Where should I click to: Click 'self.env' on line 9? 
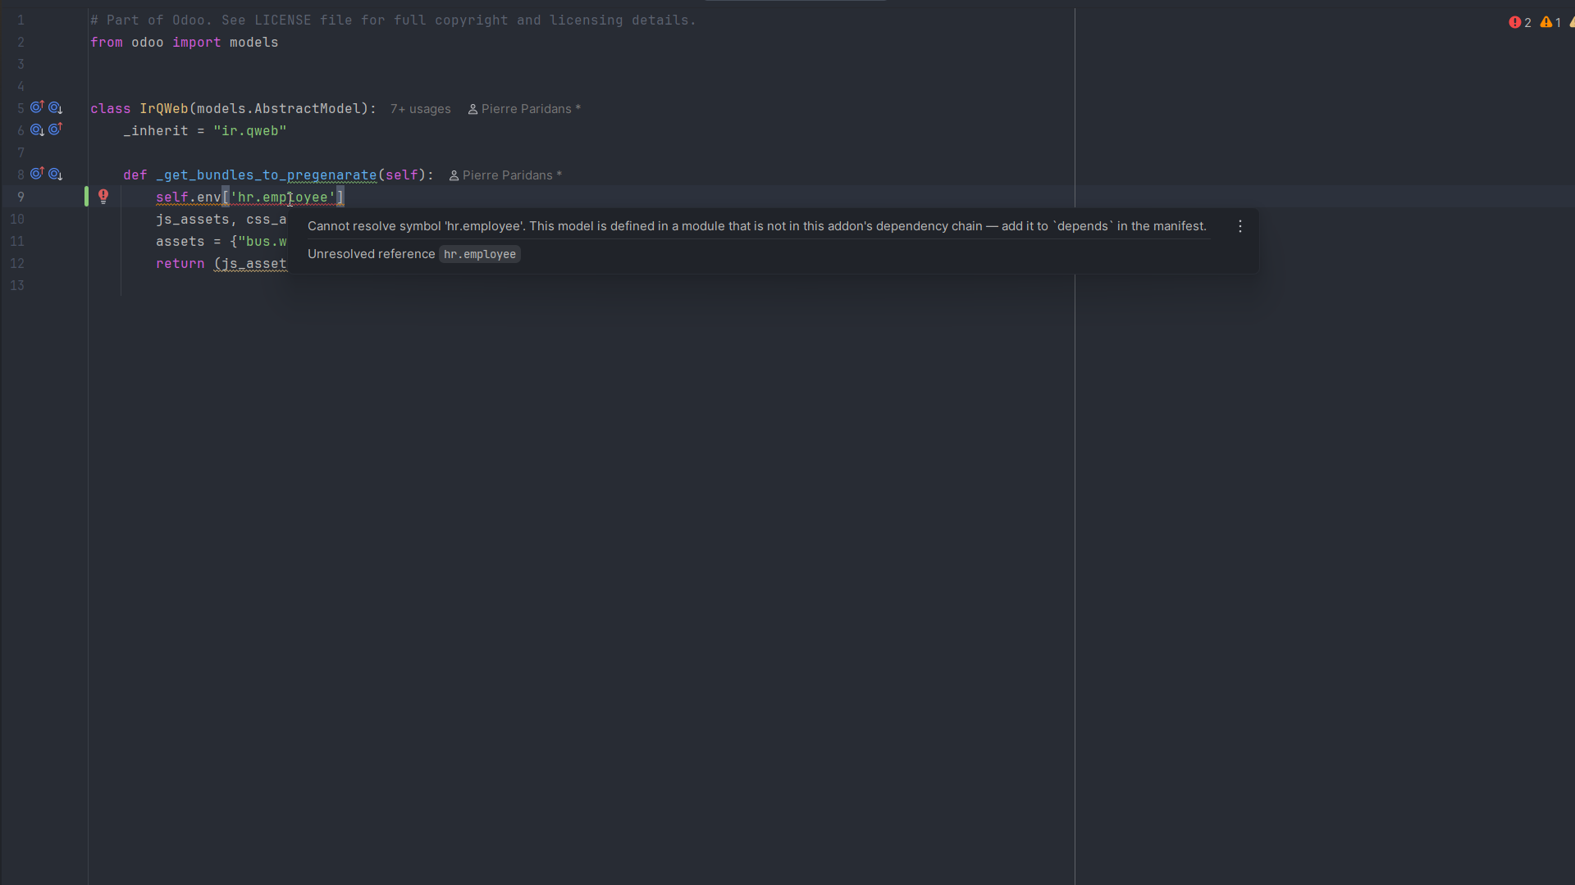click(189, 197)
